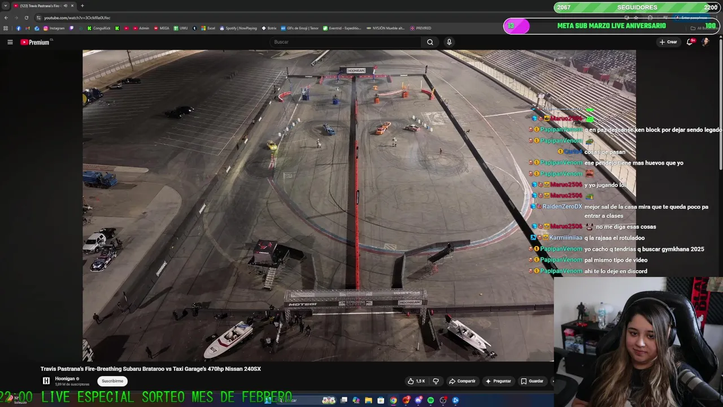Open the Instagram bookmark
Image resolution: width=723 pixels, height=407 pixels.
point(54,28)
